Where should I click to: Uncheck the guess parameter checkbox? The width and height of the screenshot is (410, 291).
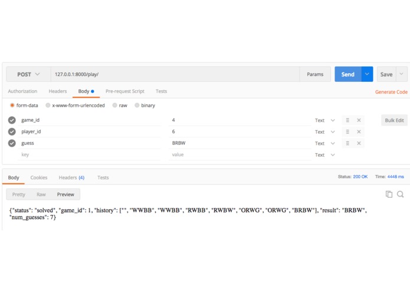click(12, 143)
